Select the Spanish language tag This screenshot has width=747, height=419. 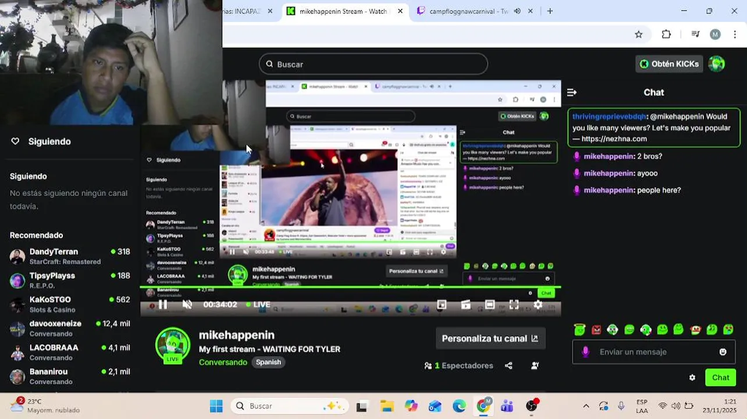pos(268,362)
